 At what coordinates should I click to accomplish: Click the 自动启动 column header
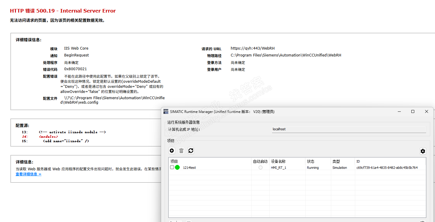(260, 161)
